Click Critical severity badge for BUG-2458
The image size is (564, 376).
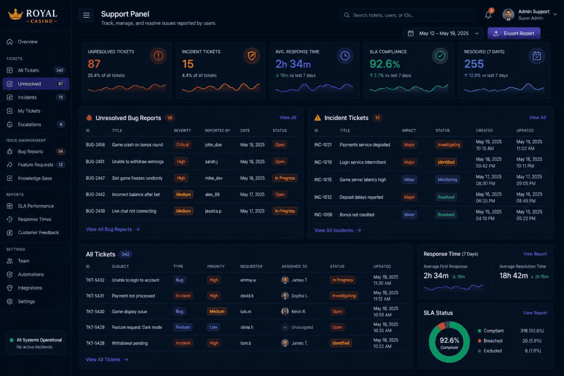(182, 145)
